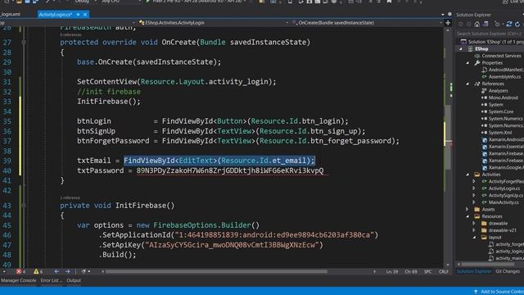Pin the ActivityLogin.cs tab
This screenshot has width=524, height=295.
[x=78, y=15]
